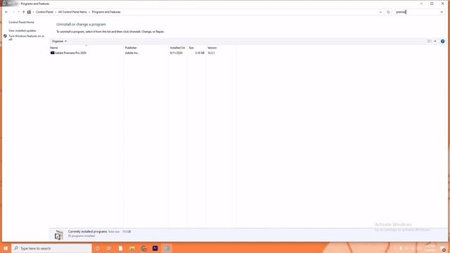The image size is (450, 253).
Task: Maximize the Programs and Features window
Action: click(432, 4)
